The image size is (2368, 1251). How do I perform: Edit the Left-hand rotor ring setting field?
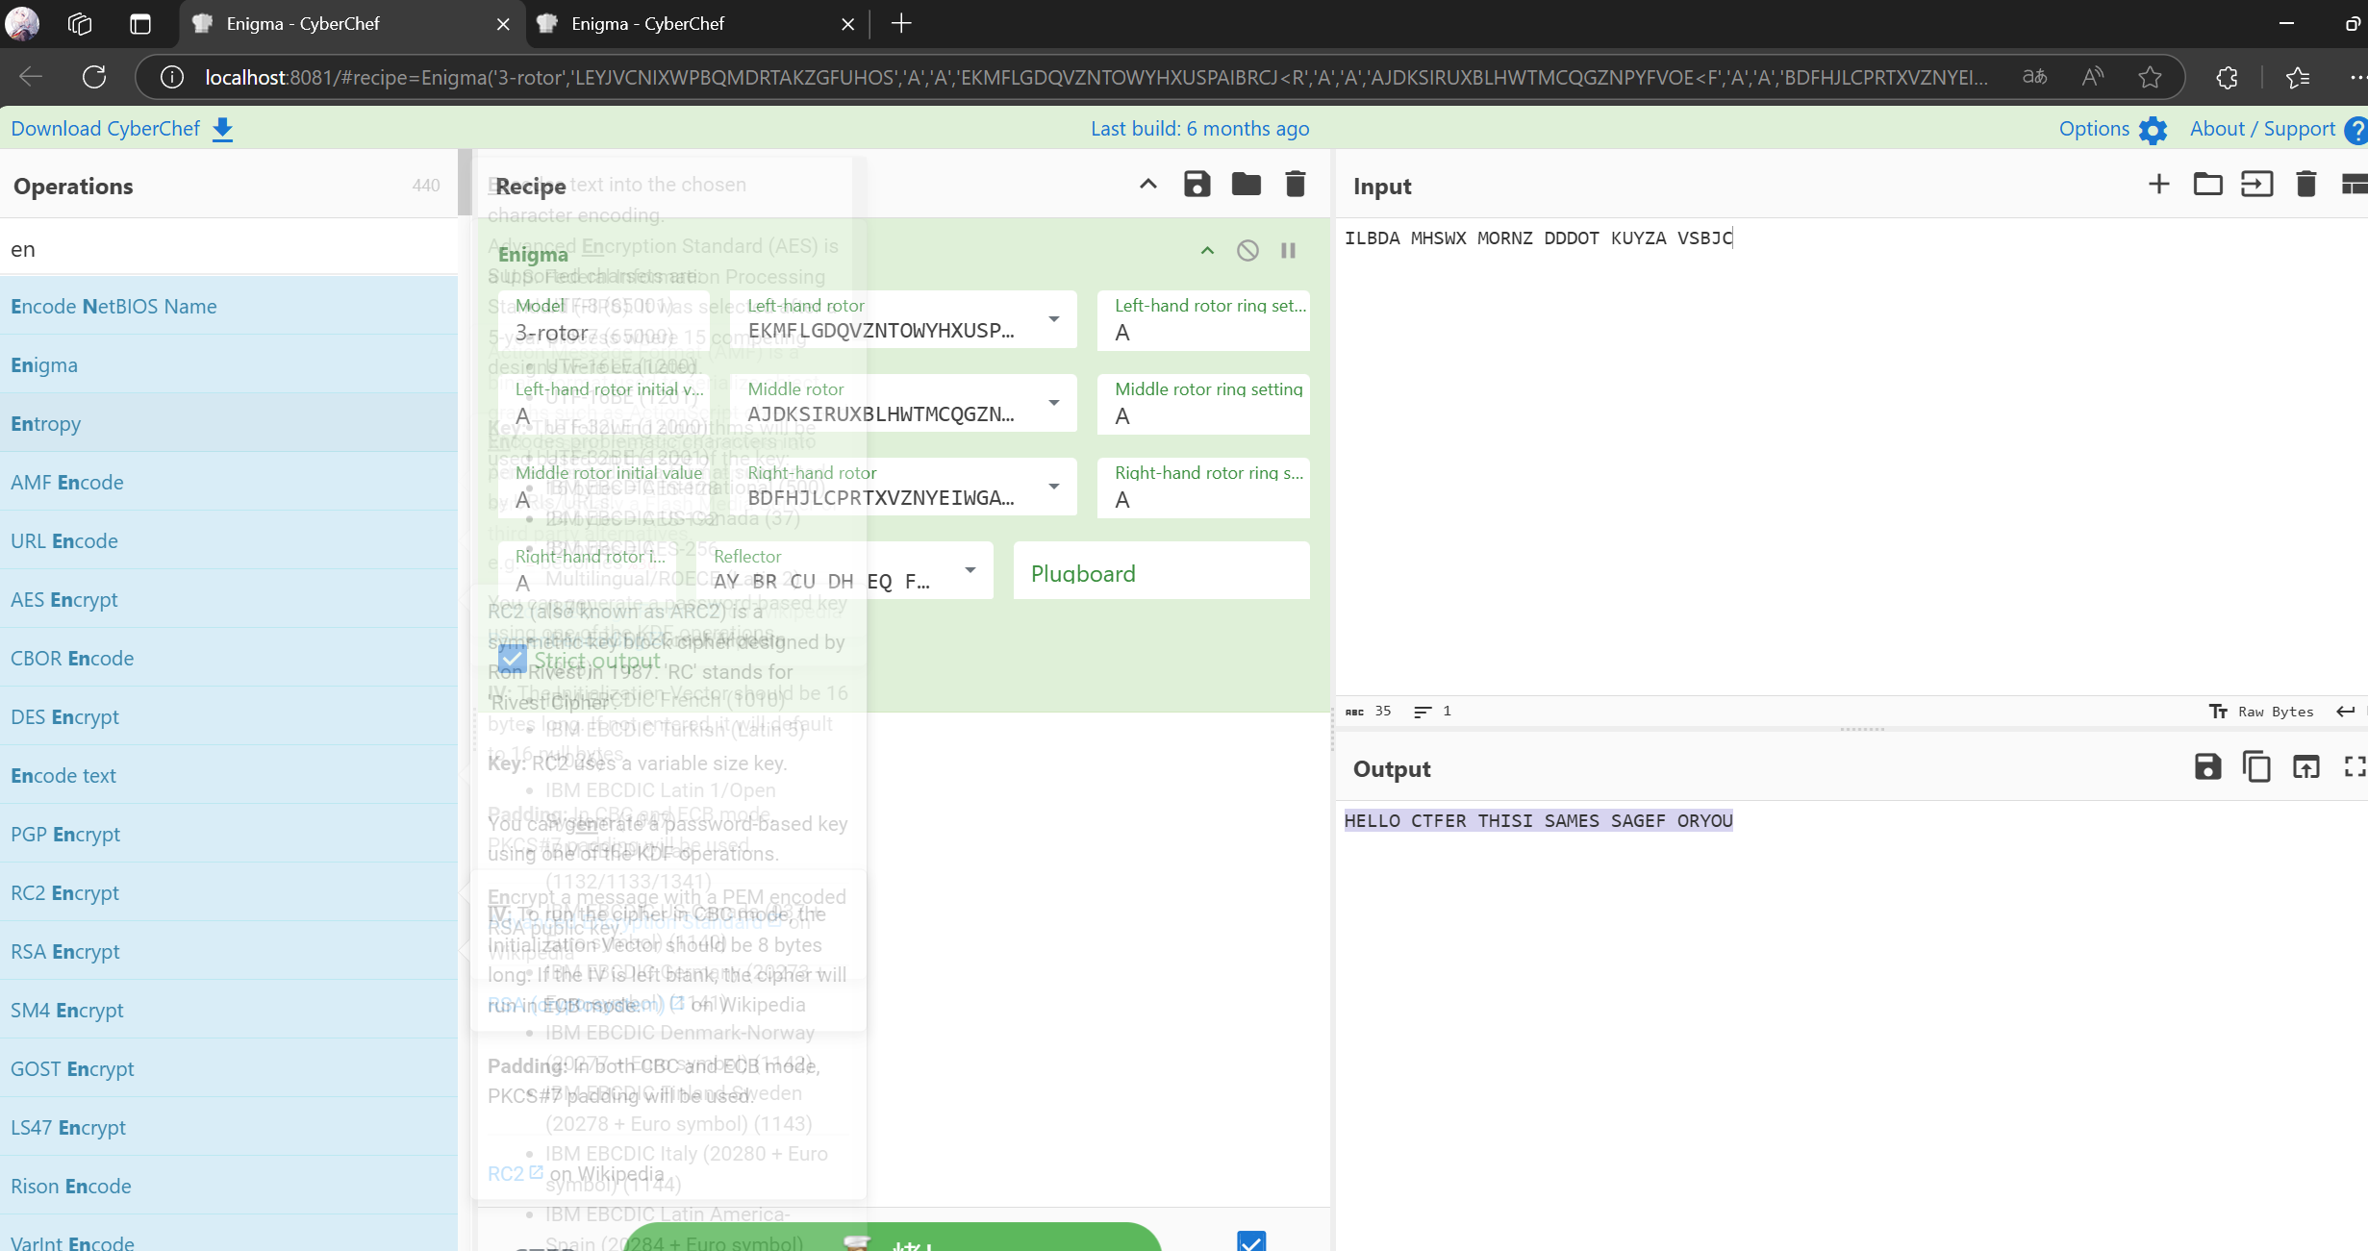1203,320
